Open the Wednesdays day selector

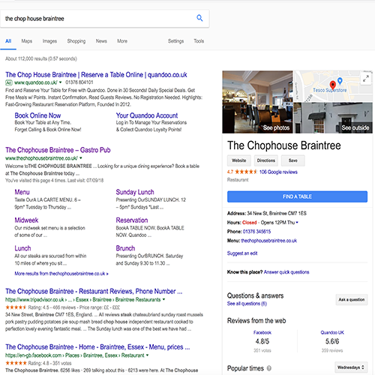pyautogui.click(x=351, y=367)
